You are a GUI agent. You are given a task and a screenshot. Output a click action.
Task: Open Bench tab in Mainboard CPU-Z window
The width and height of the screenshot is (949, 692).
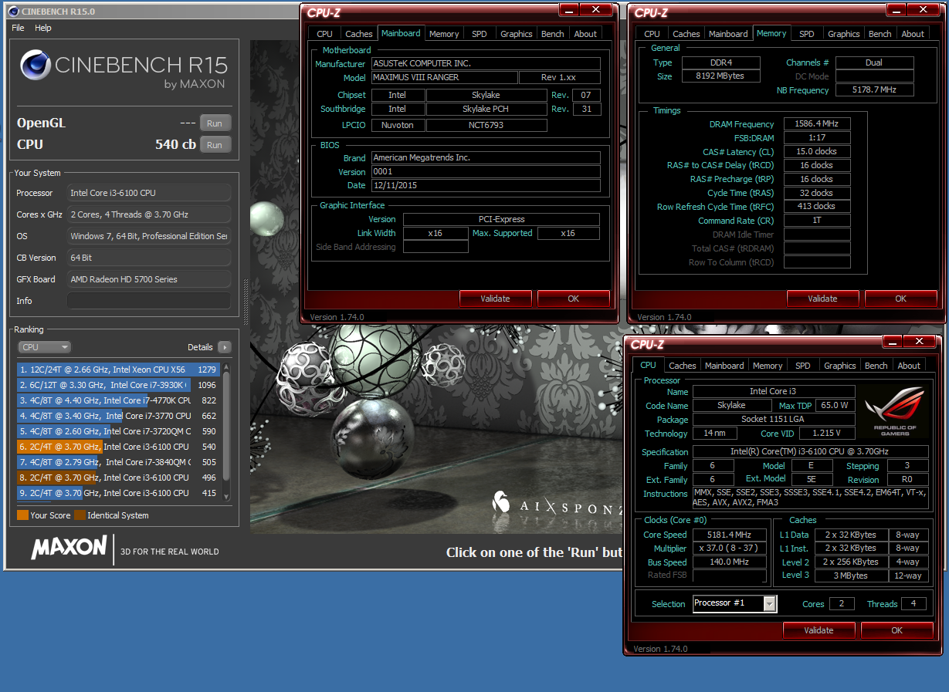553,34
